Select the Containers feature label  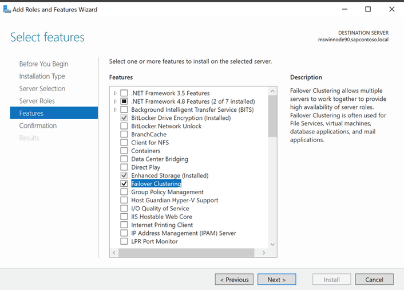point(145,151)
